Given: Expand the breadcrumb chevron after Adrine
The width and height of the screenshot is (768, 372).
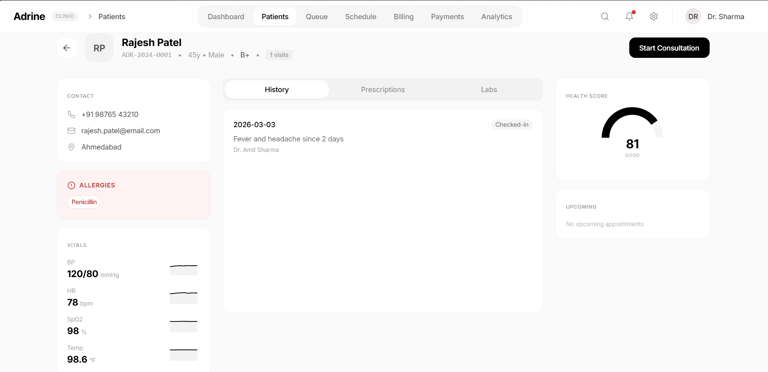Looking at the screenshot, I should [x=89, y=16].
